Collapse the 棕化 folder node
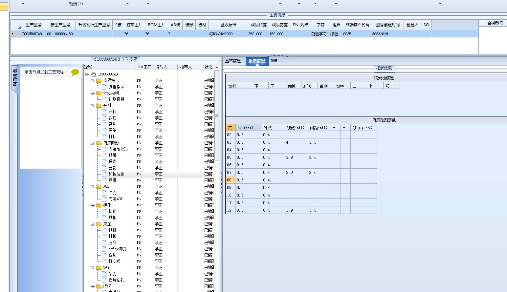 (93, 205)
